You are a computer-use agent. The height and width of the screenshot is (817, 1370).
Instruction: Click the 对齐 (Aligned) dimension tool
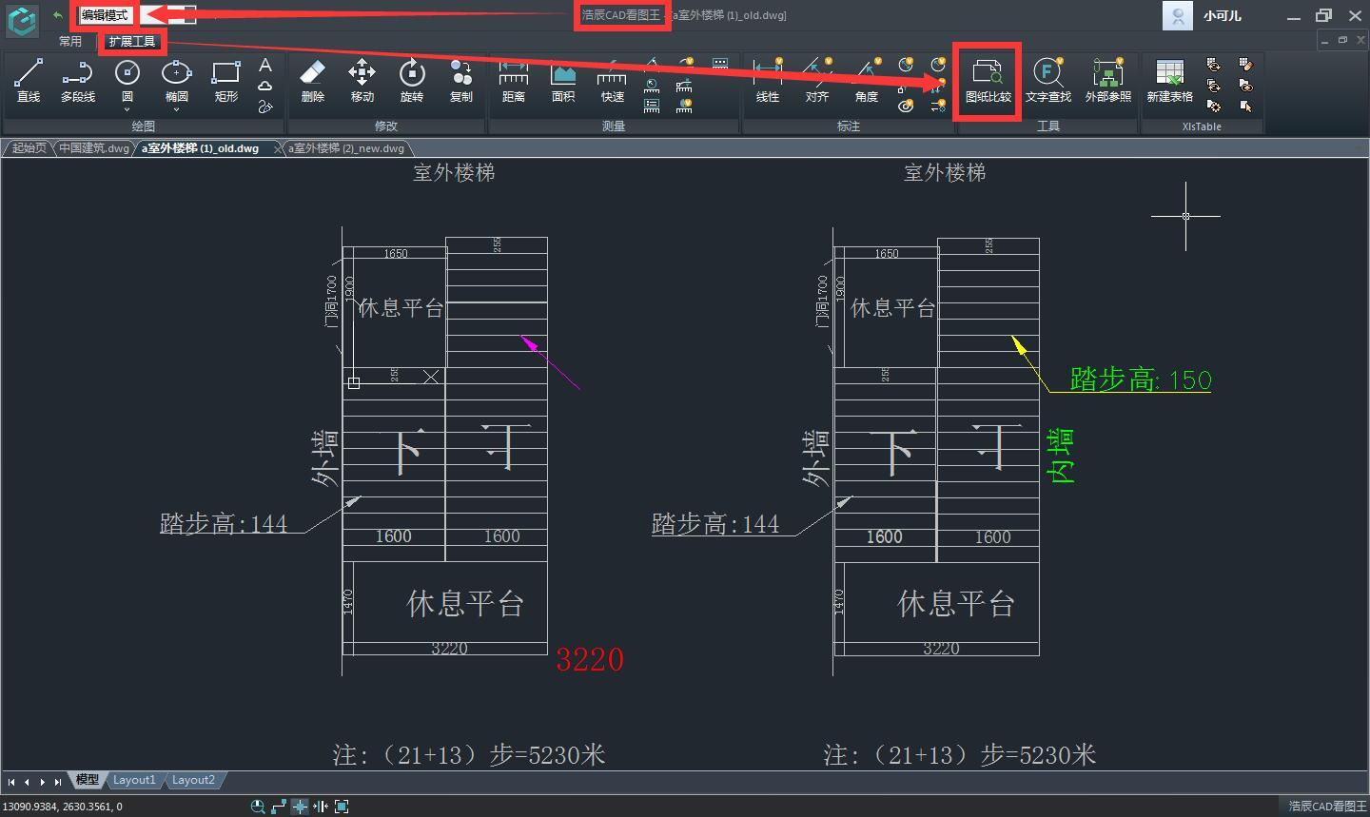coord(817,80)
